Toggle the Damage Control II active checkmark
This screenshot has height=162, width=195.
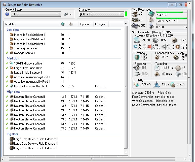[x=7, y=53]
